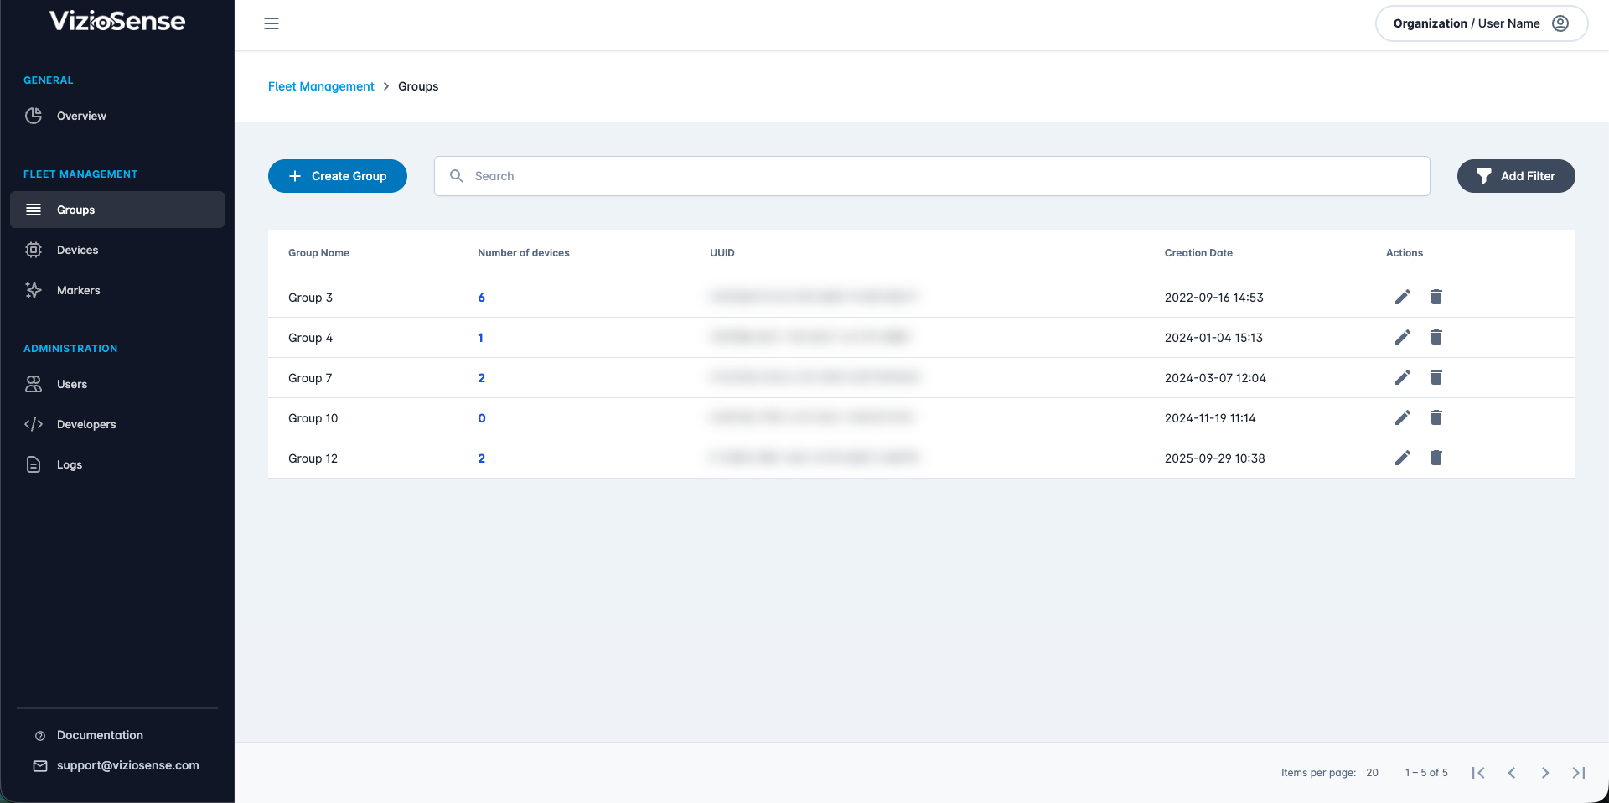The width and height of the screenshot is (1609, 803).
Task: Focus the Search input field
Action: pyautogui.click(x=932, y=176)
